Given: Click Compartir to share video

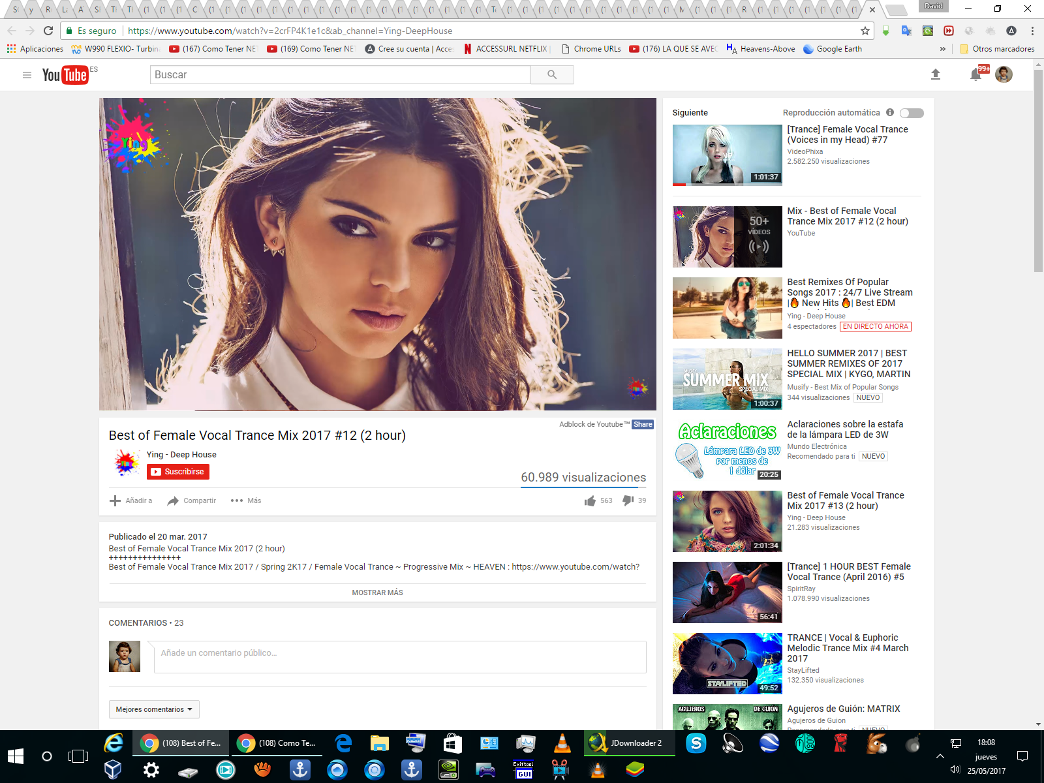Looking at the screenshot, I should click(192, 500).
